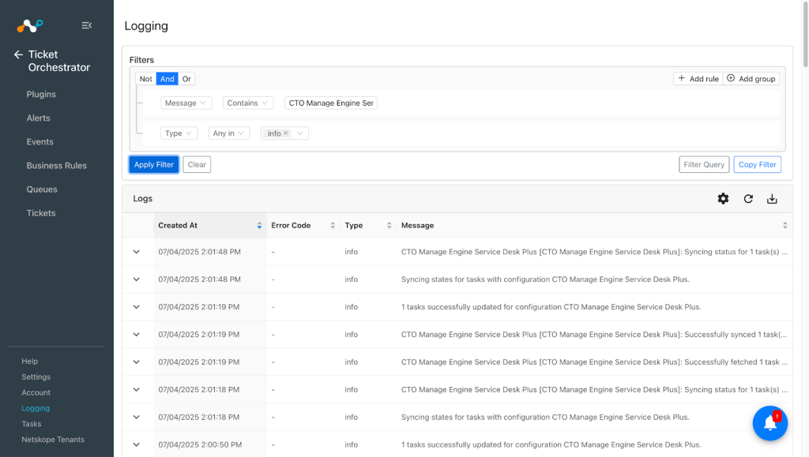Select the And condition
809x457 pixels.
pyautogui.click(x=167, y=79)
